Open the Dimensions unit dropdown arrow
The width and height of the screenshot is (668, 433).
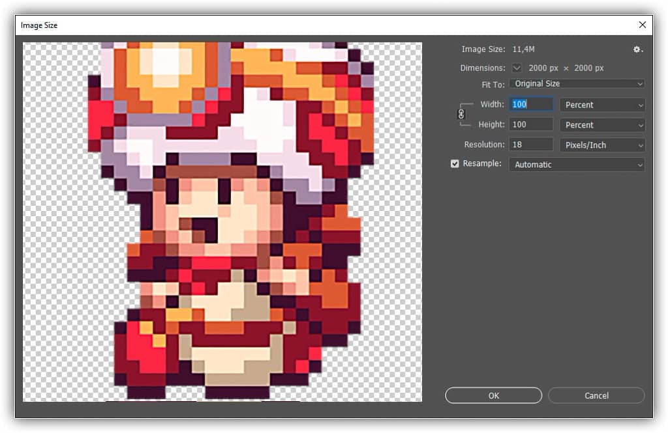pos(517,68)
